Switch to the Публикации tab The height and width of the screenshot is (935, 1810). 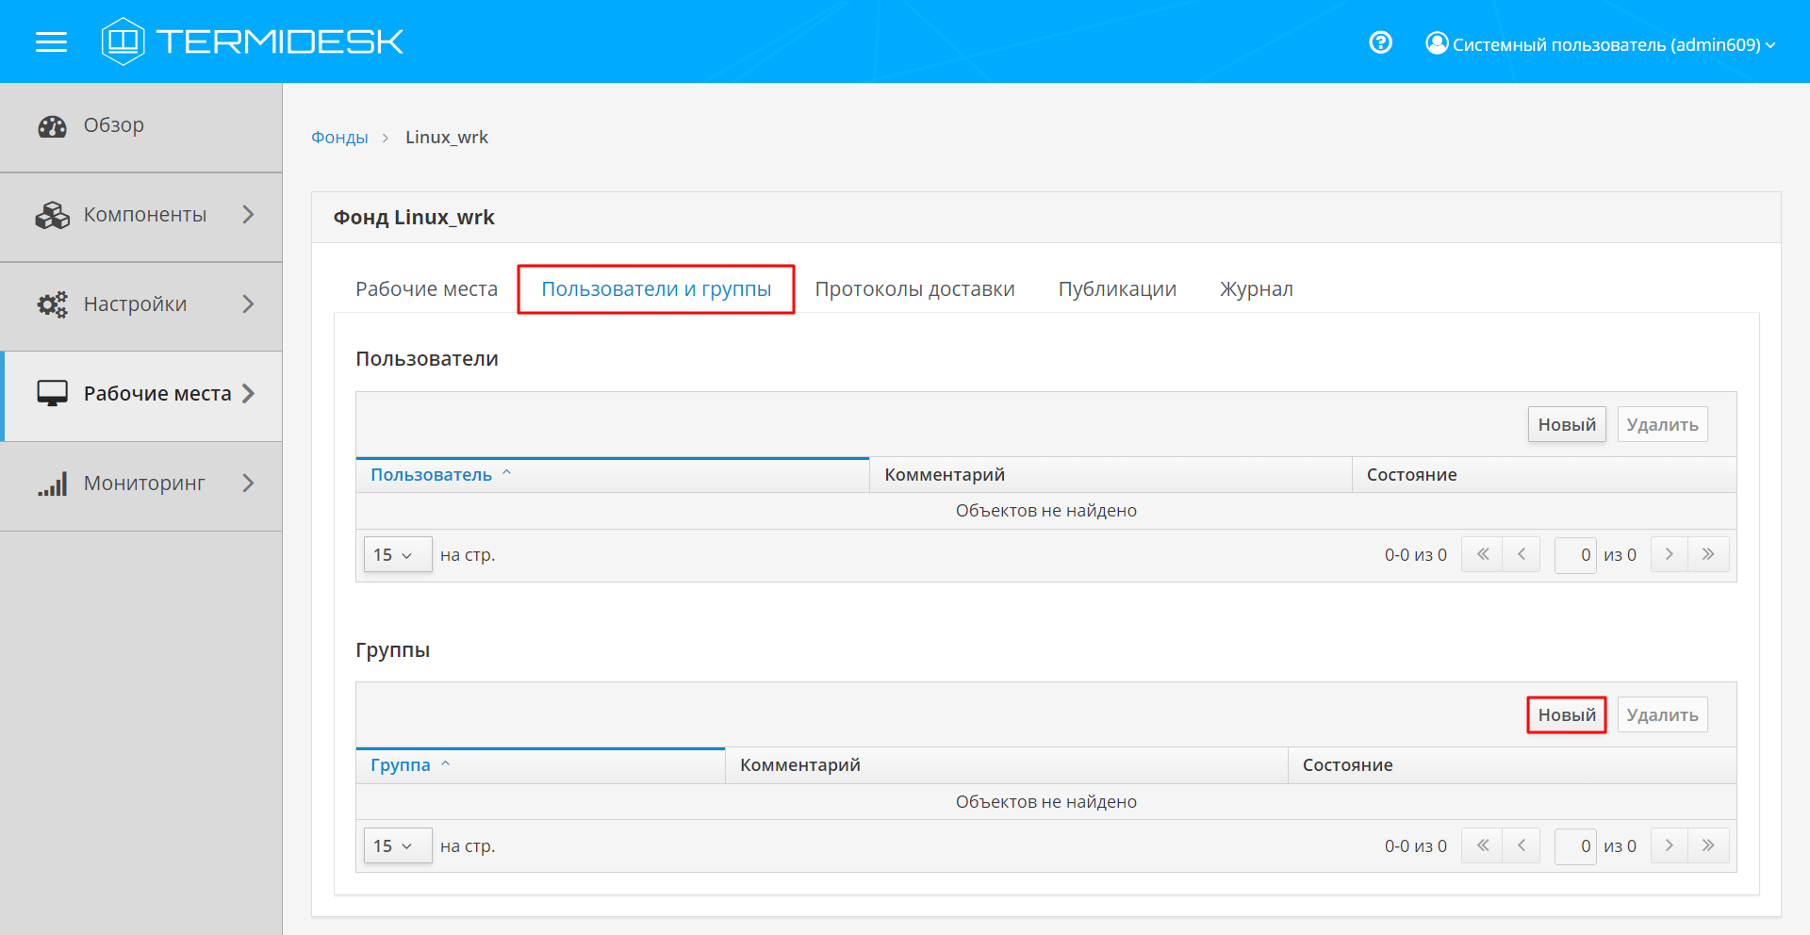(1117, 289)
